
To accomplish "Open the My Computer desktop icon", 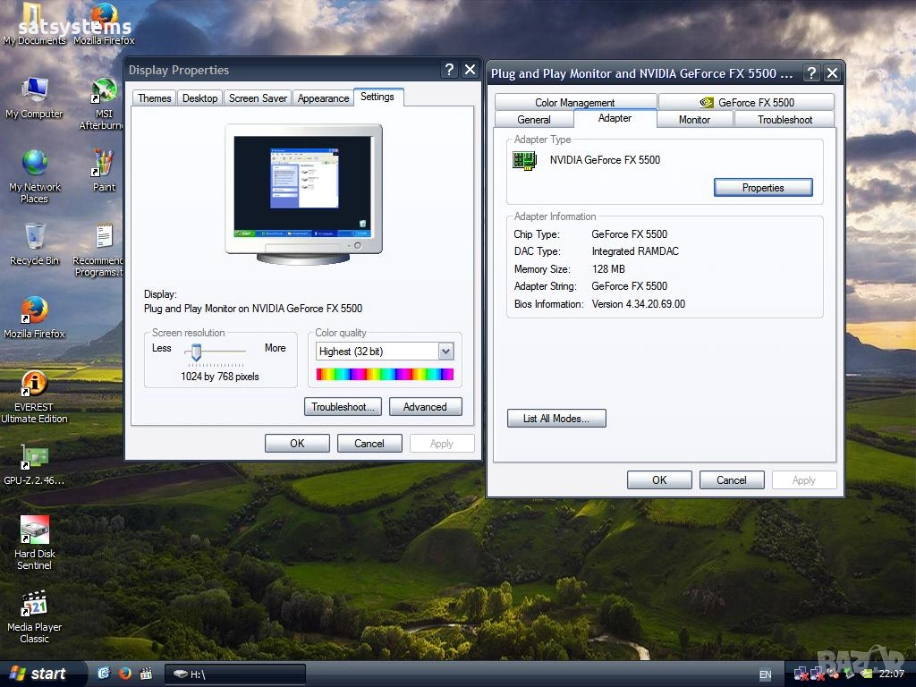I will (x=34, y=92).
